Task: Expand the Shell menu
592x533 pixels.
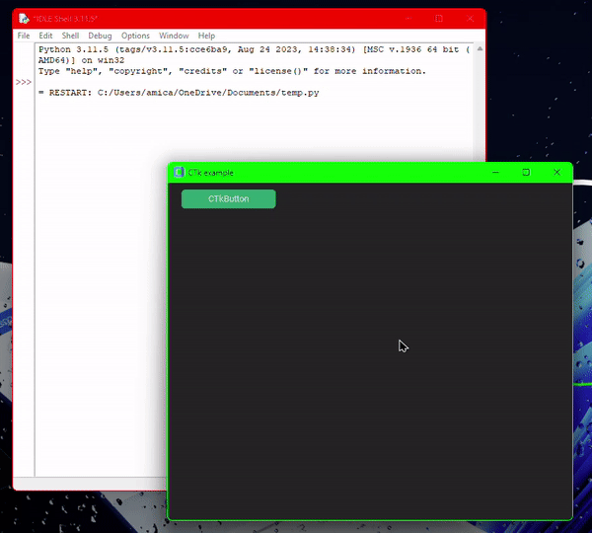Action: [x=70, y=36]
